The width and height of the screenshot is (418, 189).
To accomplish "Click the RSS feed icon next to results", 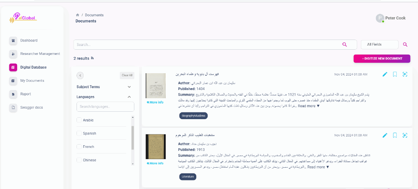I will click(92, 58).
